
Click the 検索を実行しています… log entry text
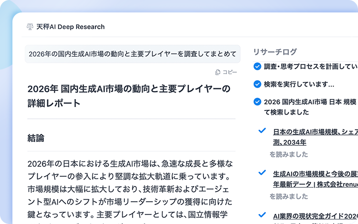pyautogui.click(x=299, y=84)
